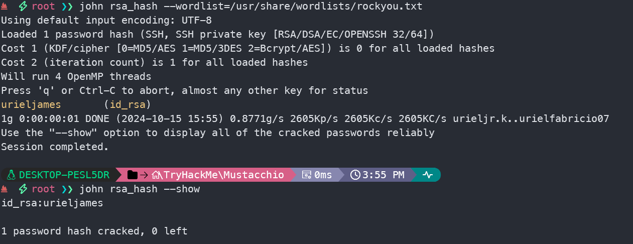
Task: Click the clock icon next to 3:55 PM
Action: click(x=355, y=175)
